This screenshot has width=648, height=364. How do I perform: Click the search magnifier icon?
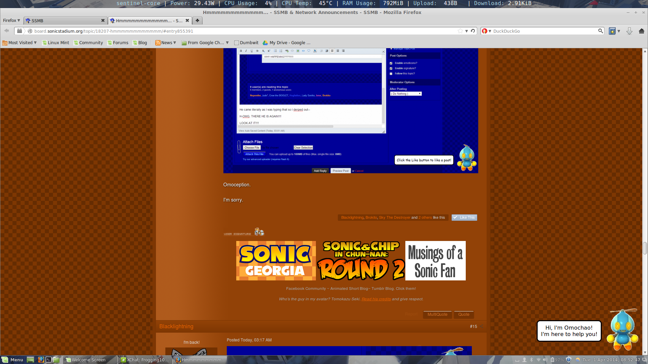pos(600,31)
